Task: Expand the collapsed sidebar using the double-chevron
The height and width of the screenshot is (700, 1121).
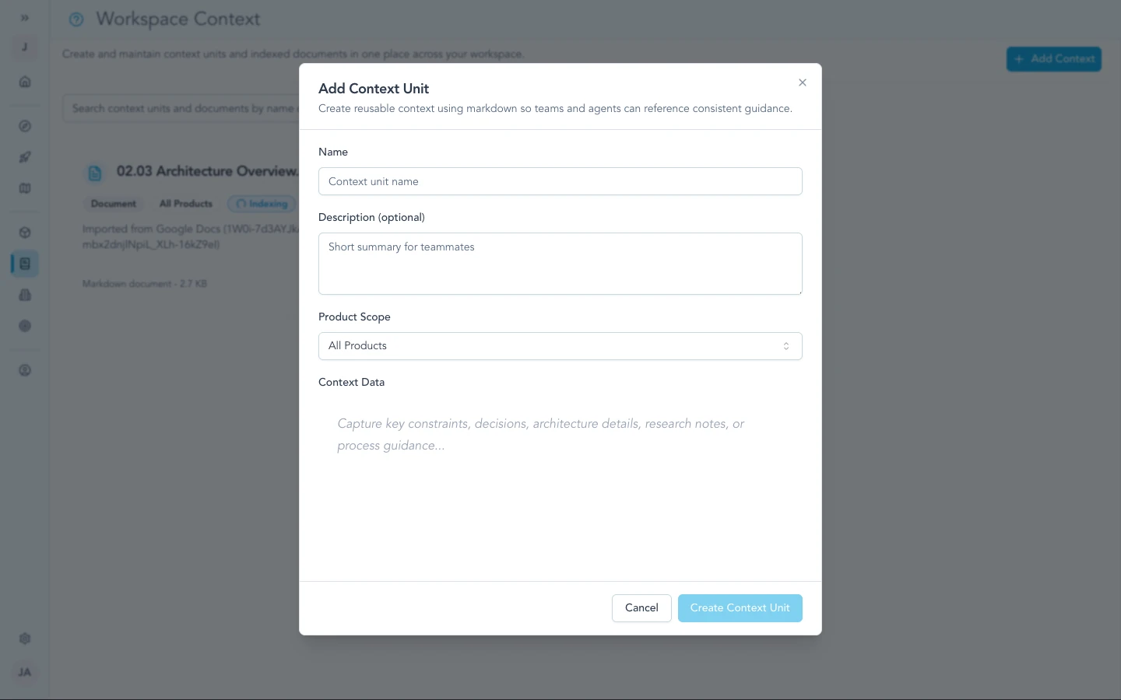Action: point(24,16)
